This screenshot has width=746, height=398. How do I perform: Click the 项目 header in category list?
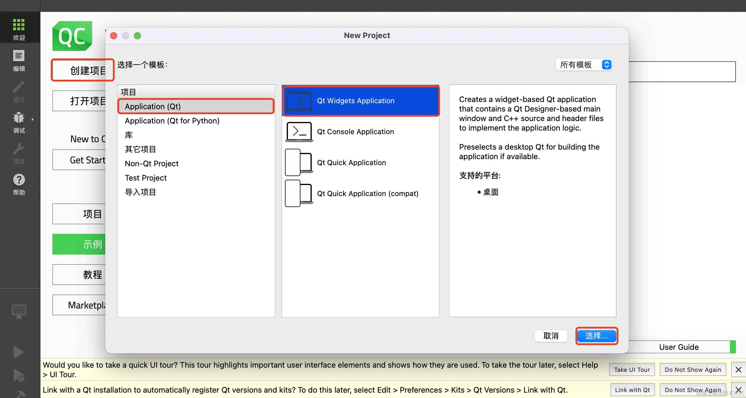pyautogui.click(x=196, y=92)
